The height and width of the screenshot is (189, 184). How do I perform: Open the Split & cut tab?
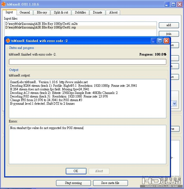point(61,12)
